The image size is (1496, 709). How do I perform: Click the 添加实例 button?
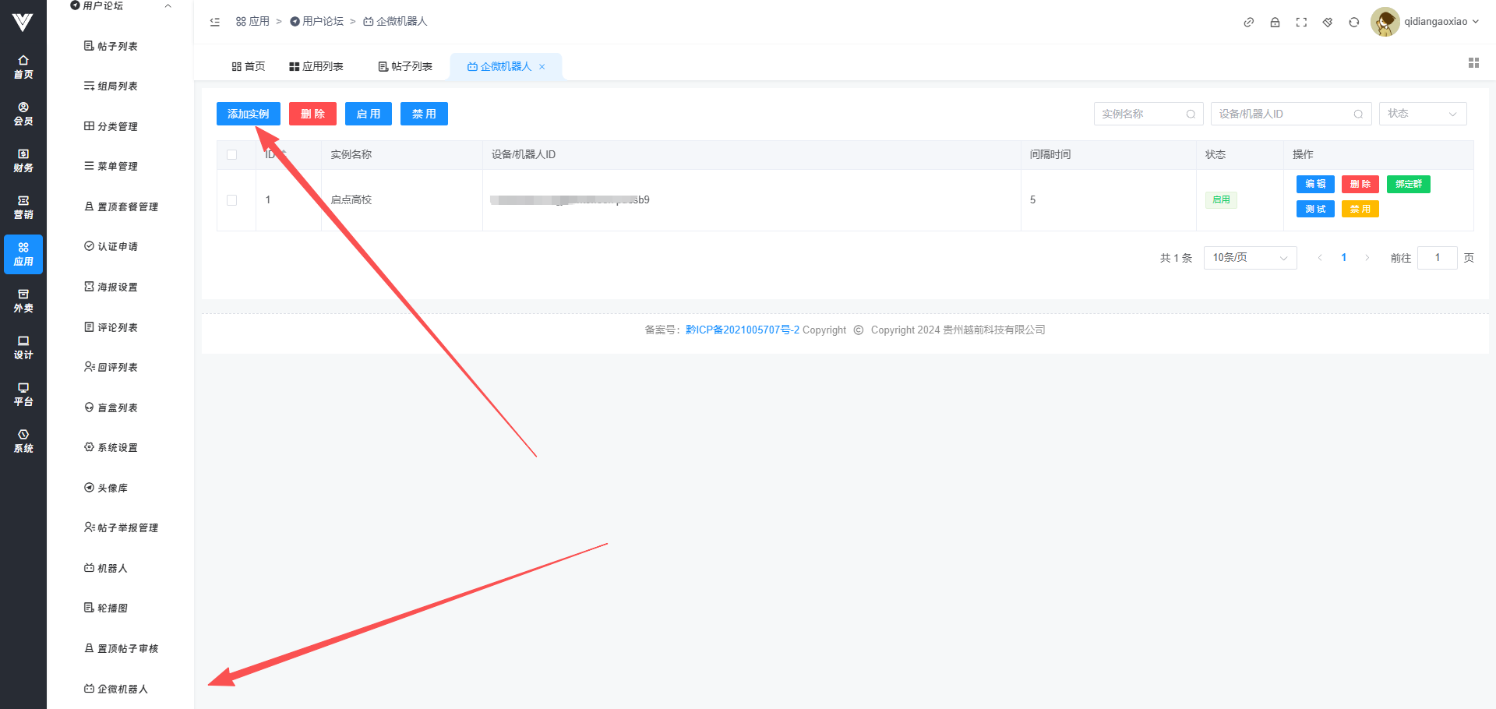pos(248,114)
